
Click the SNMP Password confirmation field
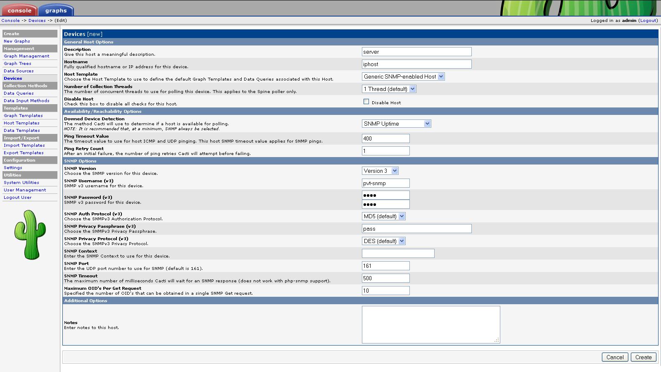[x=385, y=204]
